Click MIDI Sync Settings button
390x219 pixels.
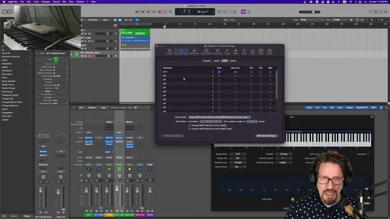pos(266,136)
